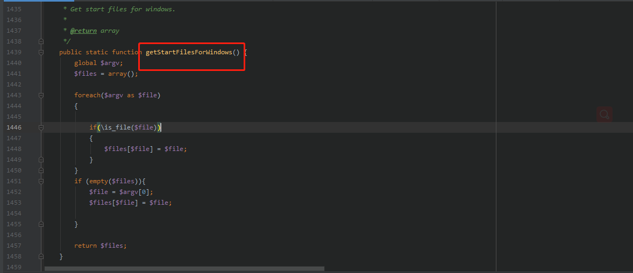Click line number 1439 in gutter
Screen dimensions: 633x273
(x=14, y=52)
